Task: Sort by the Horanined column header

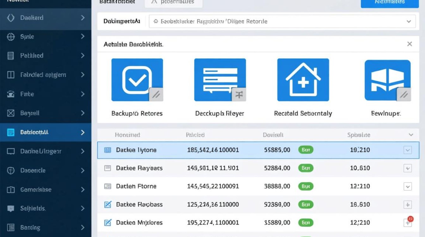Action: (127, 135)
